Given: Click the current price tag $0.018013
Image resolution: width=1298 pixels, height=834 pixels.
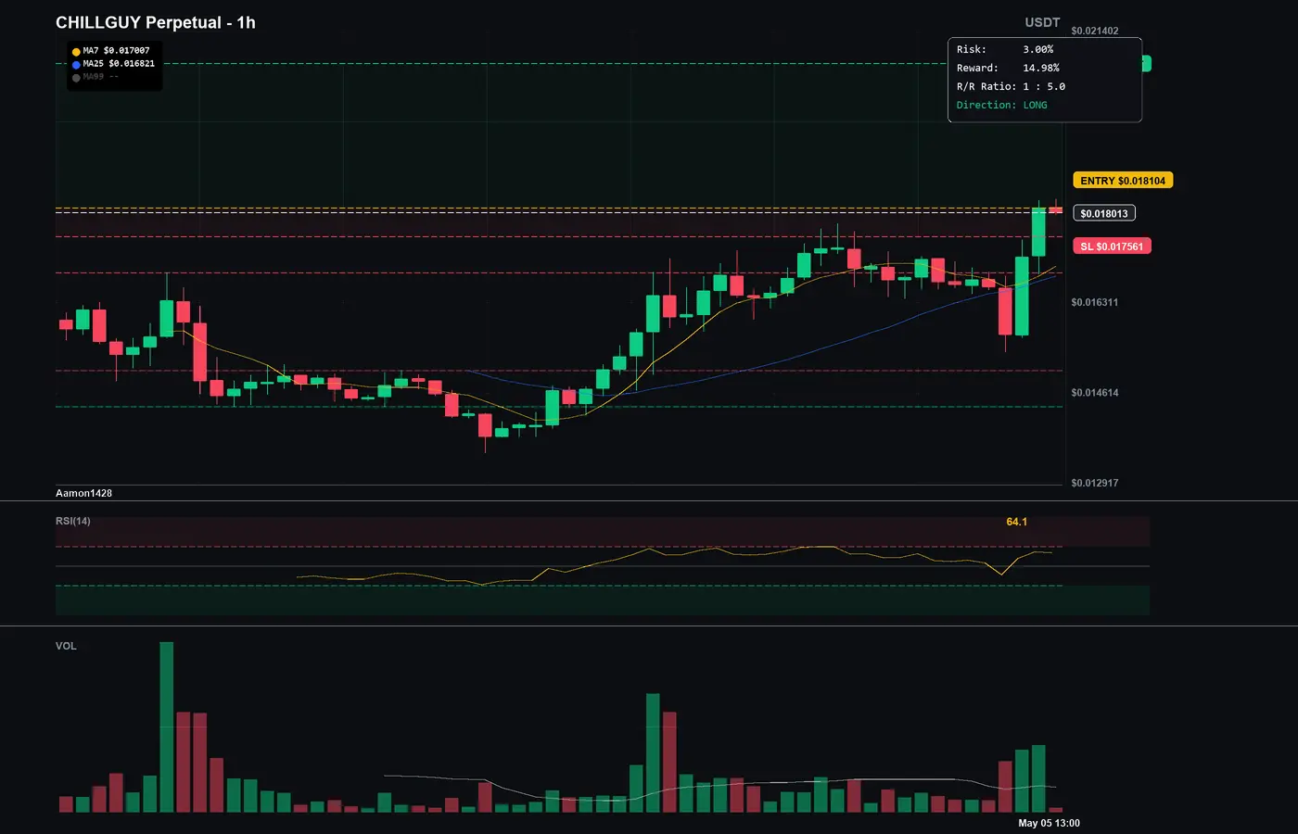Looking at the screenshot, I should tap(1104, 214).
